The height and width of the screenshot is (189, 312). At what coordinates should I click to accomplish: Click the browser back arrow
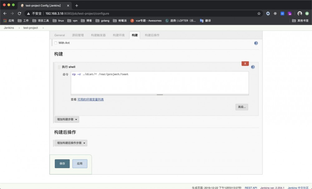[x=5, y=13]
